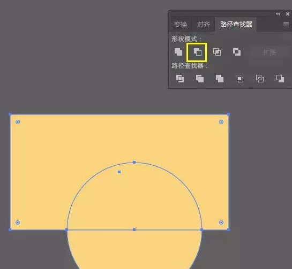Viewport: 292px width, 269px height.
Task: Apply Minus Front shape mode
Action: pos(197,52)
